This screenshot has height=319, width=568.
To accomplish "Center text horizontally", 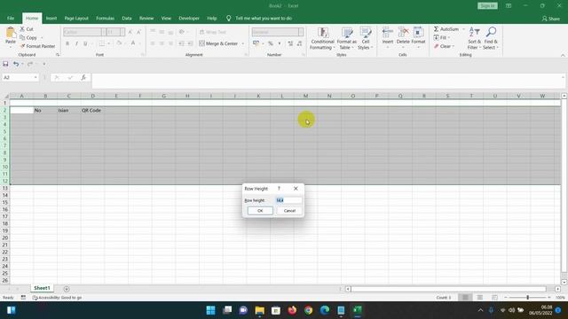I will click(x=162, y=43).
